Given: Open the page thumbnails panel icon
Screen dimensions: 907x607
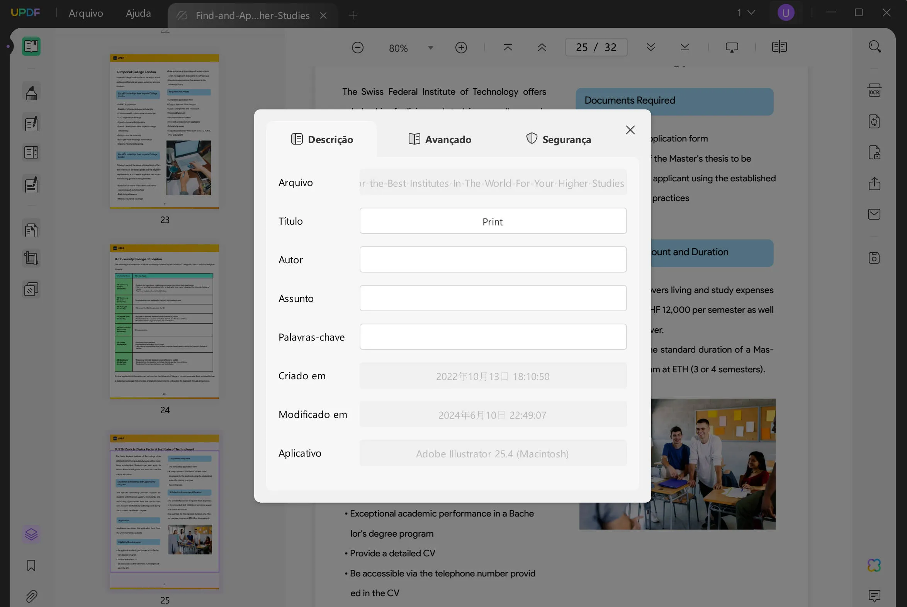Looking at the screenshot, I should click(x=31, y=46).
